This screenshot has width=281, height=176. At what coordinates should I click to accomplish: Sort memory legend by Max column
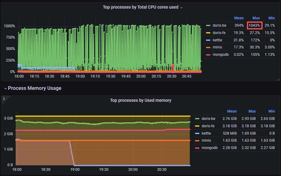click(252, 111)
